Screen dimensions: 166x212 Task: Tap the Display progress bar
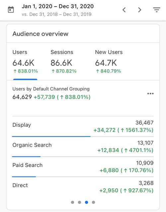point(83,136)
